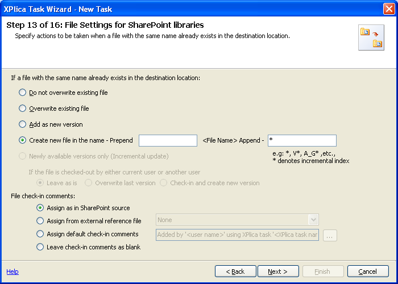Screen dimensions: 398x284
Task: Open the Help link
Action: click(x=13, y=272)
